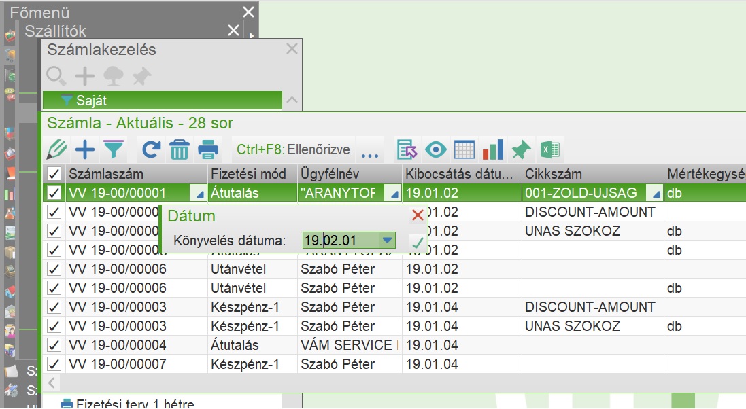
Task: Click the gray pin icon in Számlakezelés
Action: click(x=141, y=75)
